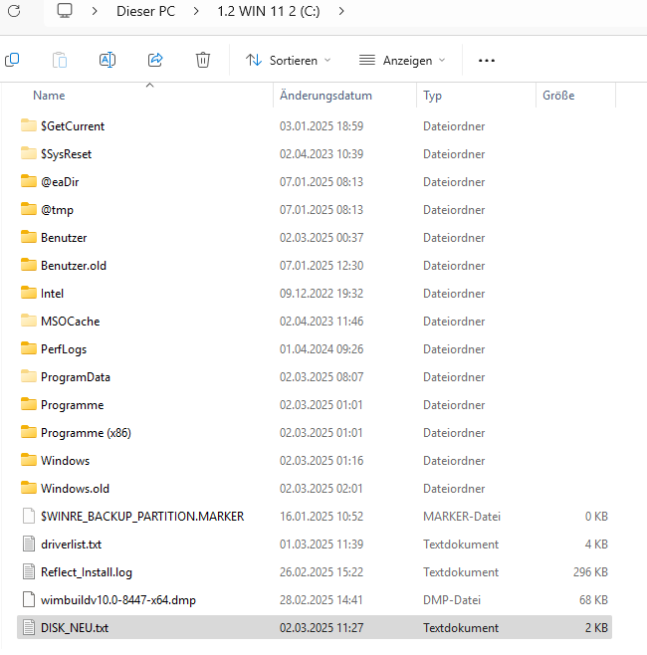Click the Paste toolbar icon
This screenshot has height=655, width=647.
[60, 60]
